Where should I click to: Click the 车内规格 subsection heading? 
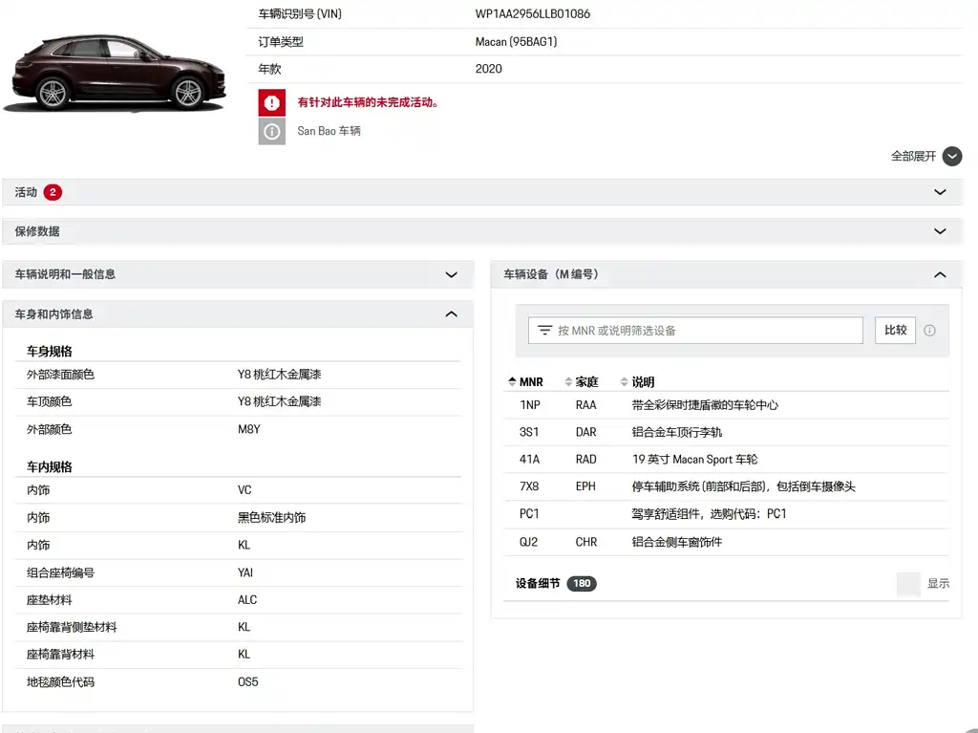50,467
